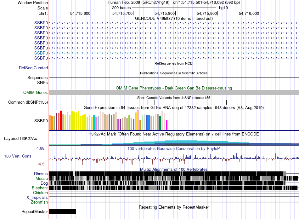
Task: Click the hg19 label beside the scale bar
Action: click(223, 8)
